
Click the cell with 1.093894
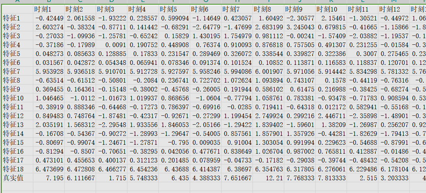coord(268,80)
